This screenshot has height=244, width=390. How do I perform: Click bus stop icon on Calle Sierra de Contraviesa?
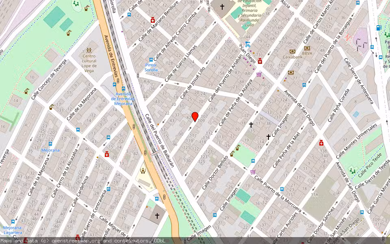pyautogui.click(x=108, y=189)
